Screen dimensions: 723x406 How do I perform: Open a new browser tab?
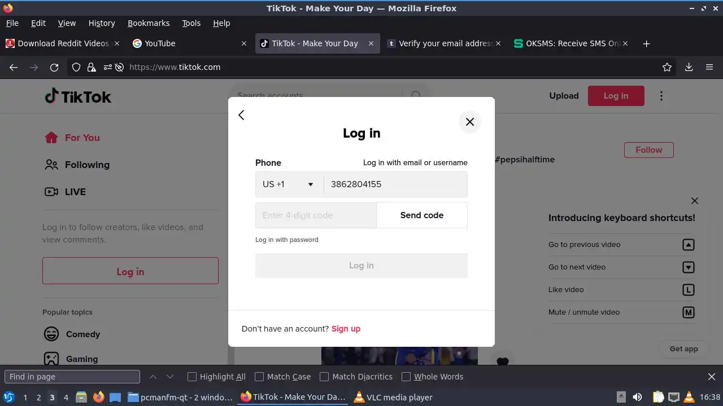647,43
